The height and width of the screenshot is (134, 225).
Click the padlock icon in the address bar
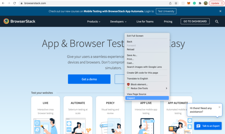(21, 3)
